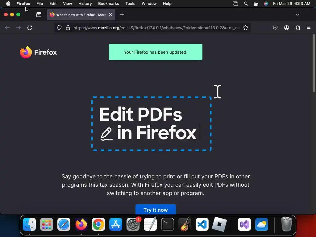The image size is (316, 237).
Task: Open the History menu
Action: tap(85, 4)
